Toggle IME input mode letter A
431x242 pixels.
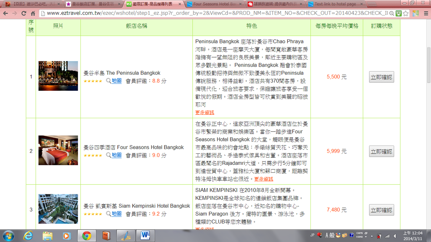327,236
